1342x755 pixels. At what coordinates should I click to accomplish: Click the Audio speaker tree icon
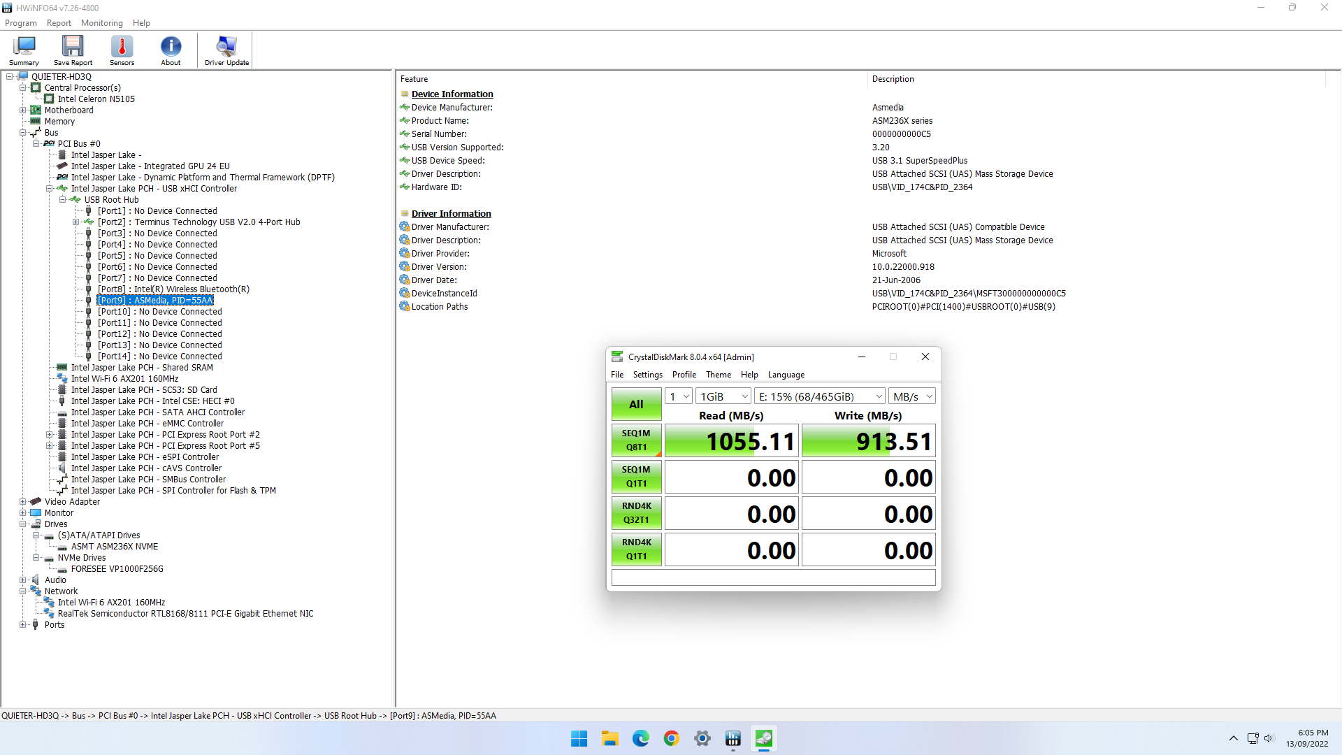point(36,580)
